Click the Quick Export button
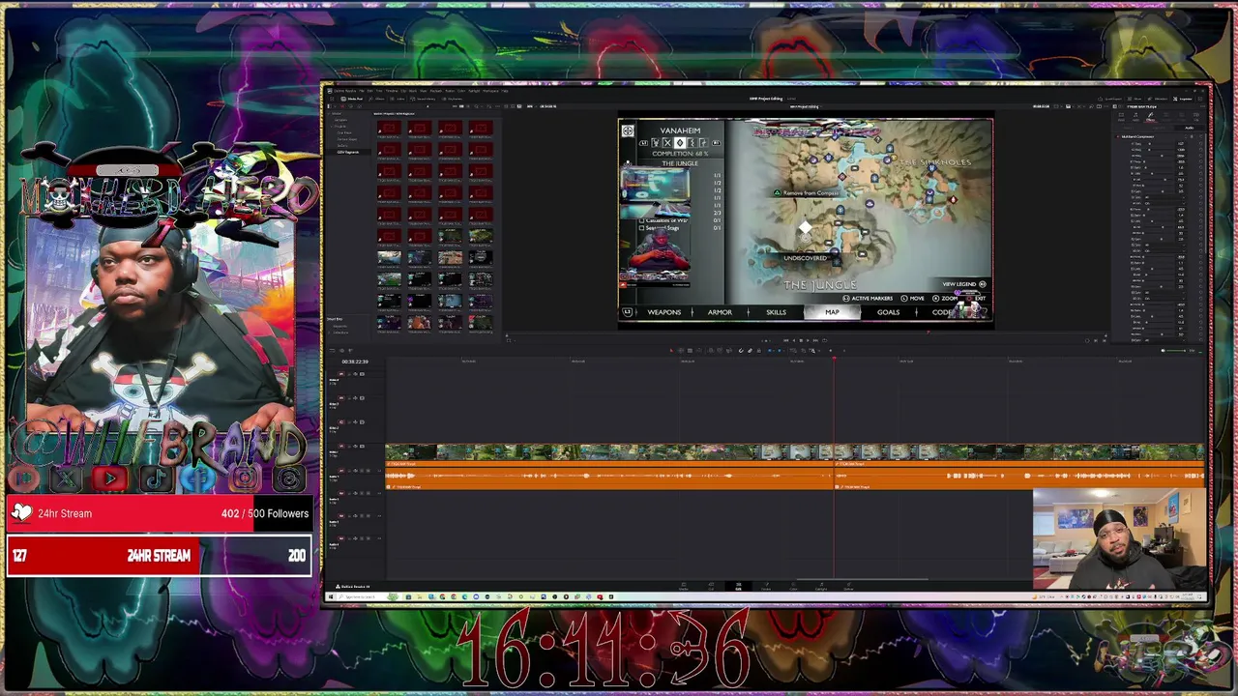The image size is (1238, 696). [x=1109, y=99]
